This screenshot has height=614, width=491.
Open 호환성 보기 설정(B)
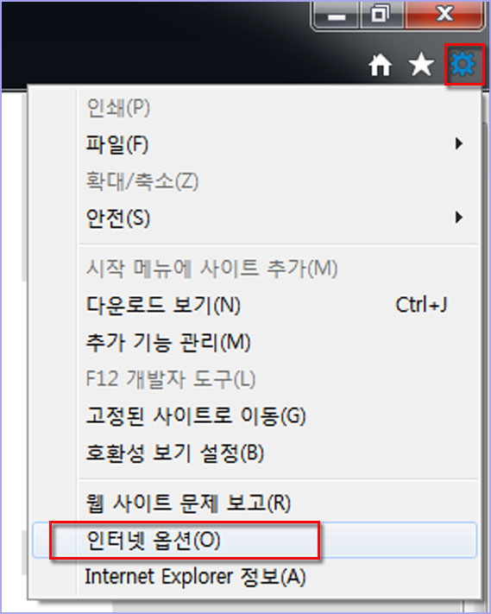click(x=255, y=453)
